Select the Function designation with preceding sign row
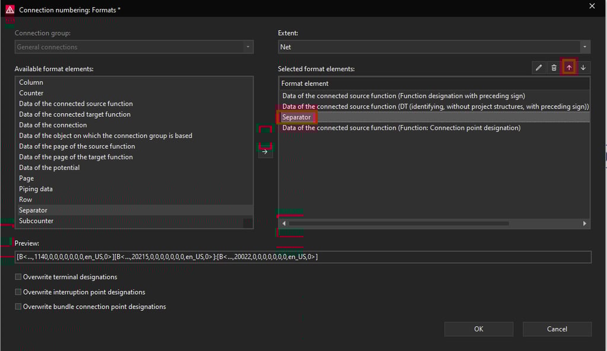This screenshot has width=607, height=351. 434,95
